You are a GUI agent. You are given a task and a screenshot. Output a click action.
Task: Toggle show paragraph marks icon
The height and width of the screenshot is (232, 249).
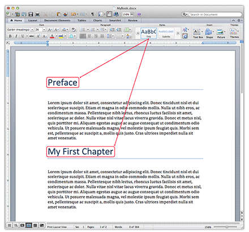tap(92, 14)
